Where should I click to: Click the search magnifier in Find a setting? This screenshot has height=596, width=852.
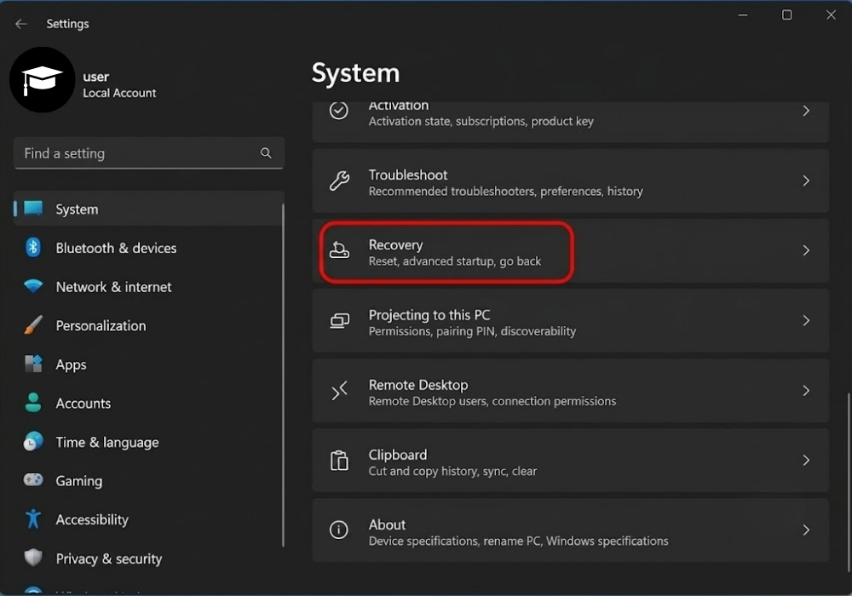tap(266, 153)
